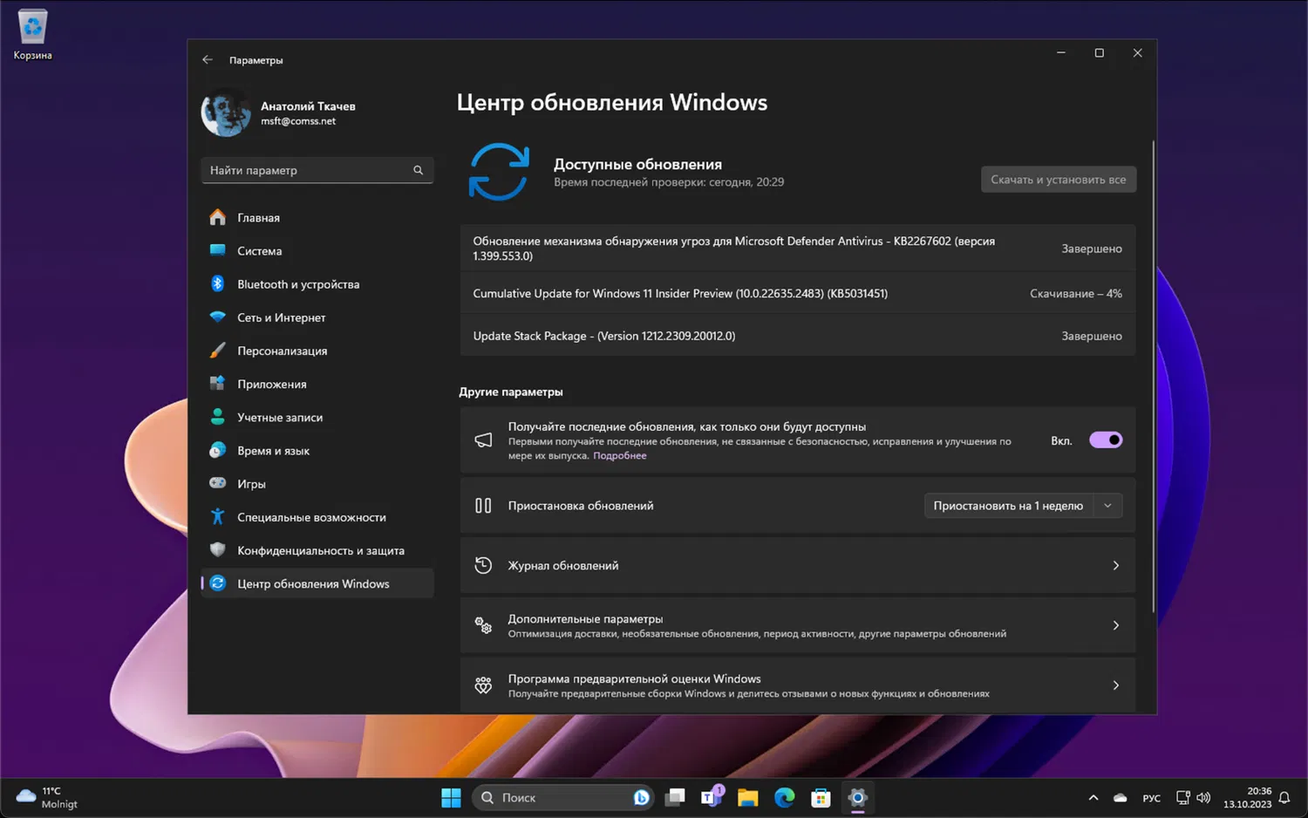Open the Игры gamepad icon
The width and height of the screenshot is (1308, 818).
[x=218, y=483]
